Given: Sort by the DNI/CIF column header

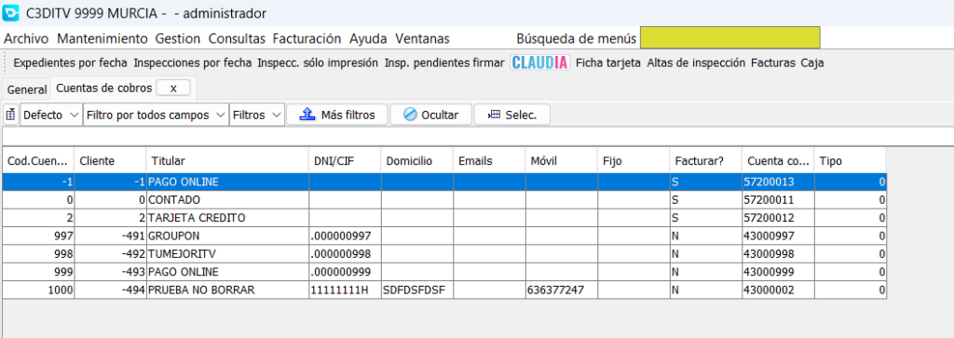Looking at the screenshot, I should (x=345, y=161).
